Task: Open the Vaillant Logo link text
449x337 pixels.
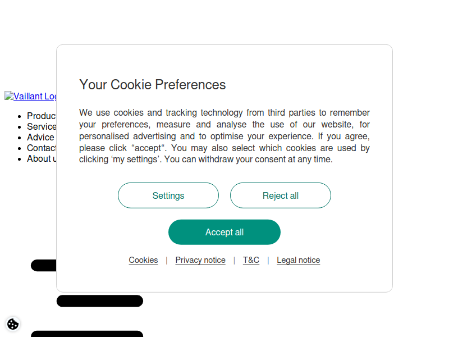Action: [x=35, y=96]
